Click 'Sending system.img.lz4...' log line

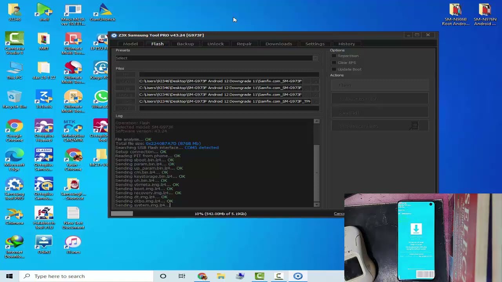[142, 205]
